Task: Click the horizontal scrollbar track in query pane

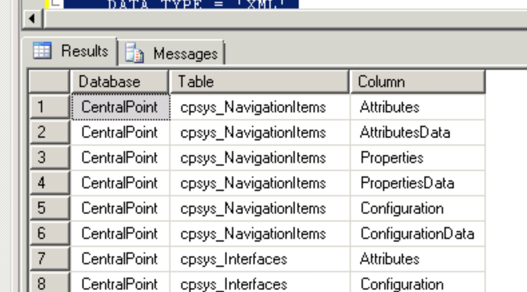Action: click(285, 19)
